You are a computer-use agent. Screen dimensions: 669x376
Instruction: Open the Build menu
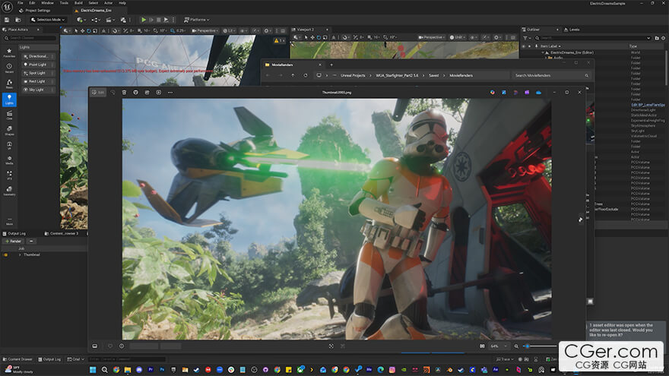pyautogui.click(x=78, y=3)
